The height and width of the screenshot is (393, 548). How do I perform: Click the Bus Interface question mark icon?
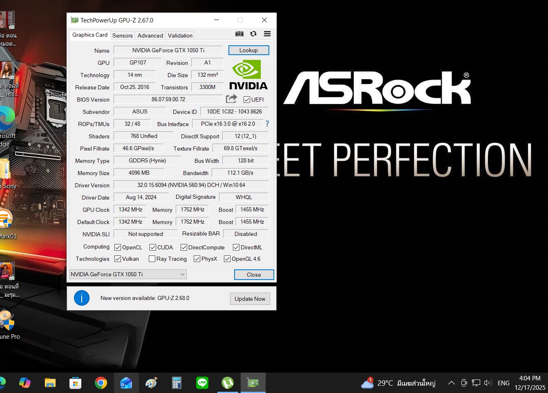coord(267,124)
